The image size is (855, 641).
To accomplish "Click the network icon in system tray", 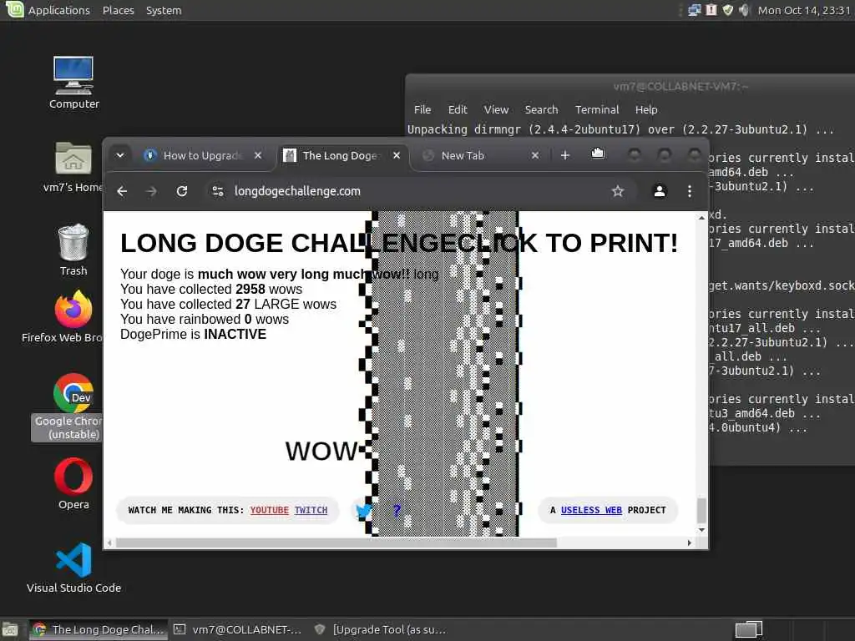I will coord(694,10).
